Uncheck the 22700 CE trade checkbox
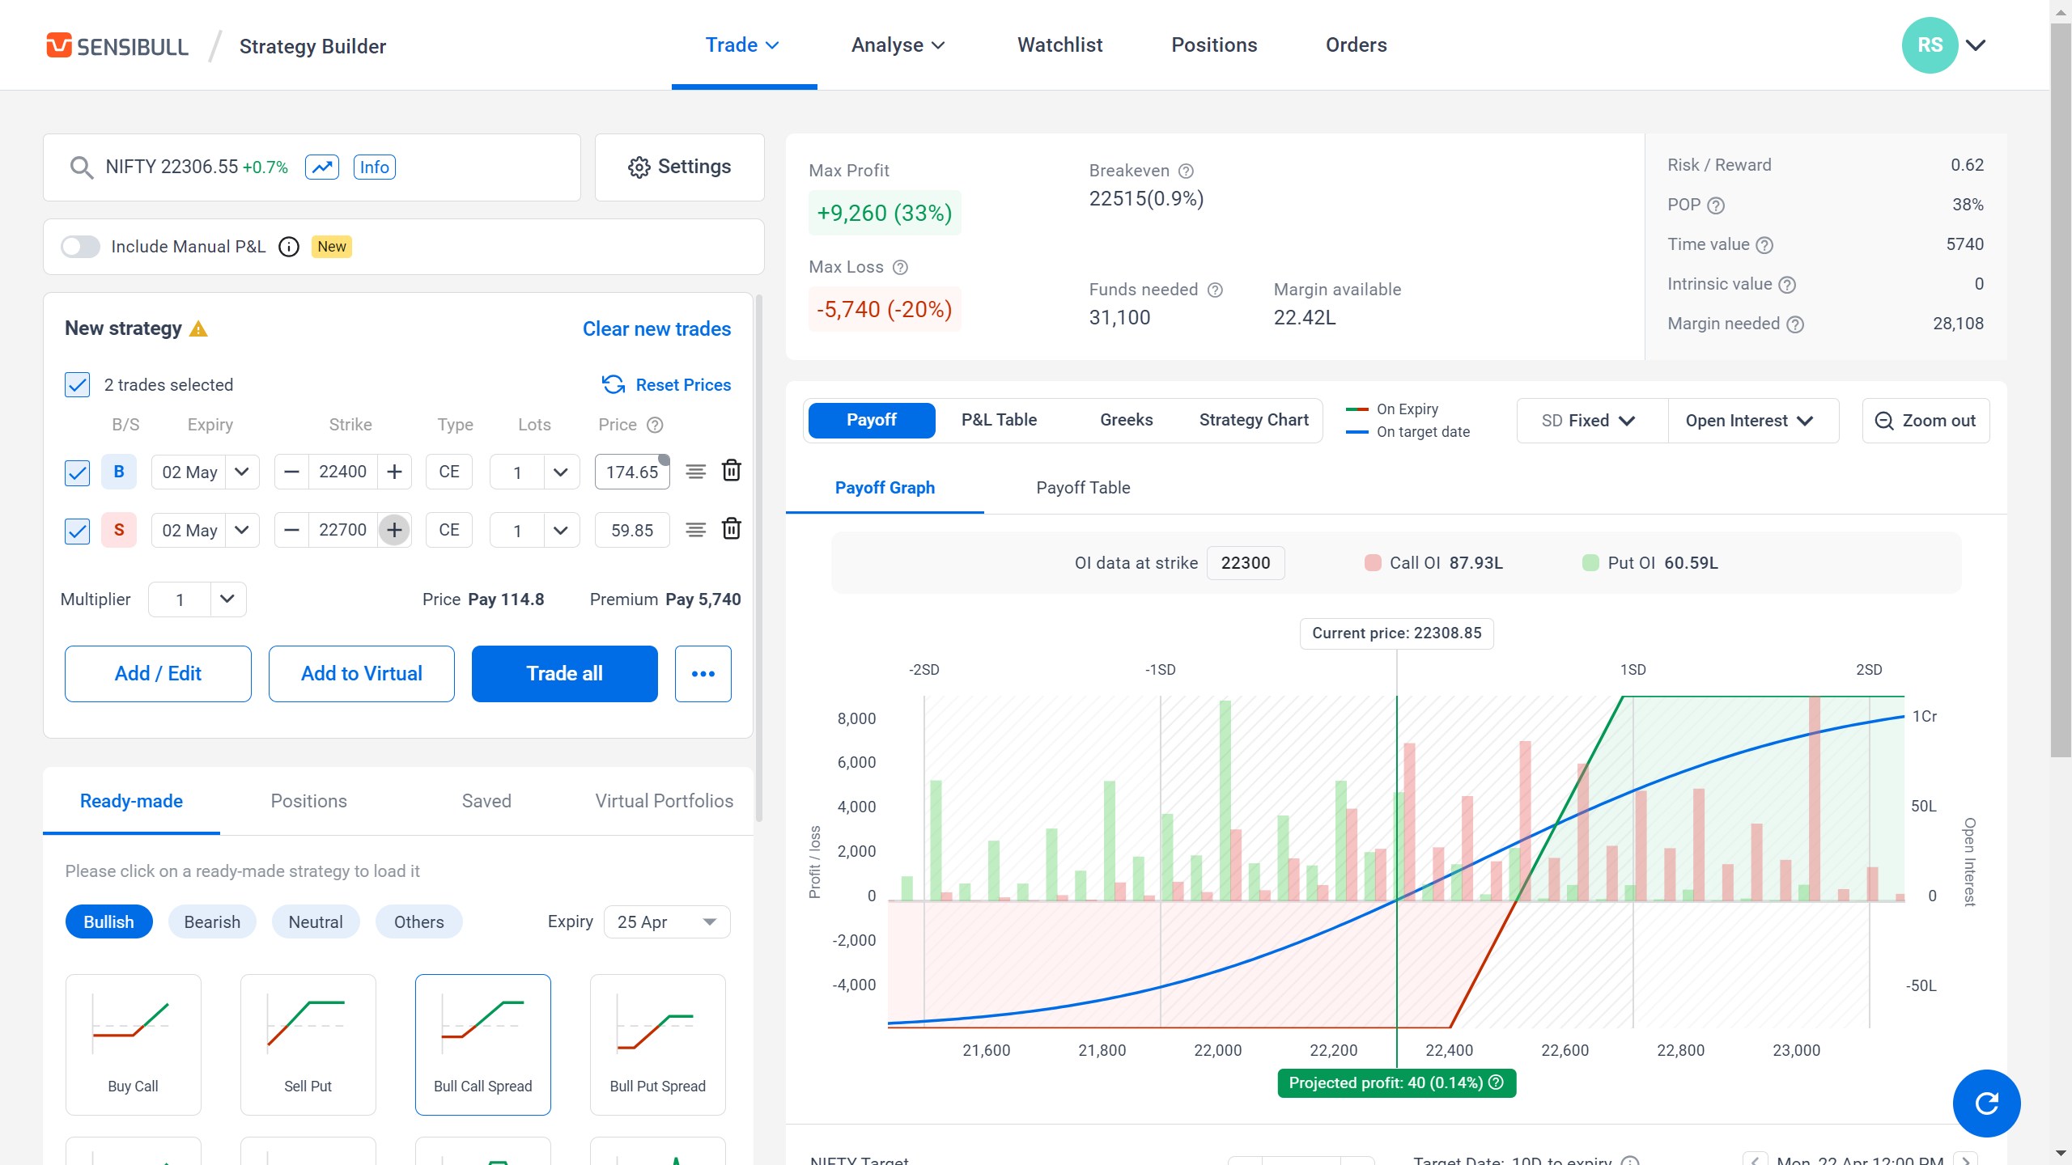Screen dimensions: 2072x1165 (77, 531)
